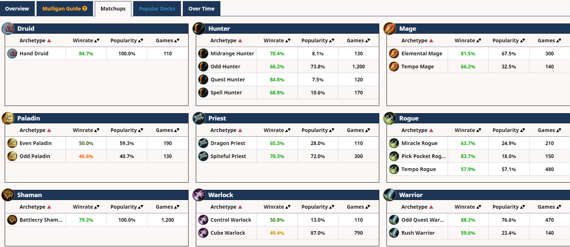Click the Warlock class header icon
The image size is (570, 247).
[x=199, y=195]
